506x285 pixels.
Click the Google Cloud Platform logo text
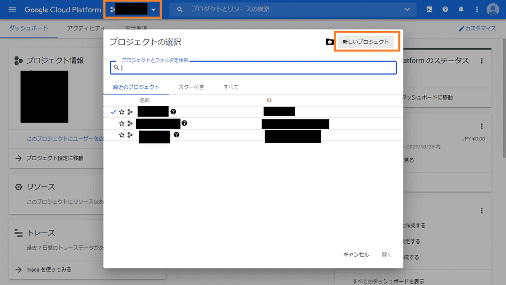(63, 10)
